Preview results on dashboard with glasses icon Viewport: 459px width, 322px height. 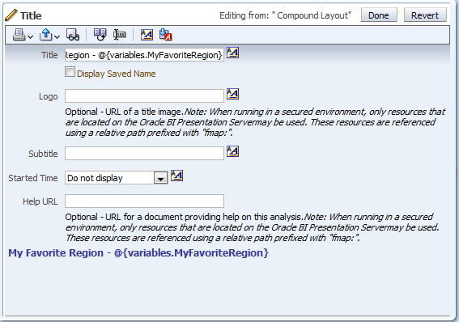tap(73, 35)
